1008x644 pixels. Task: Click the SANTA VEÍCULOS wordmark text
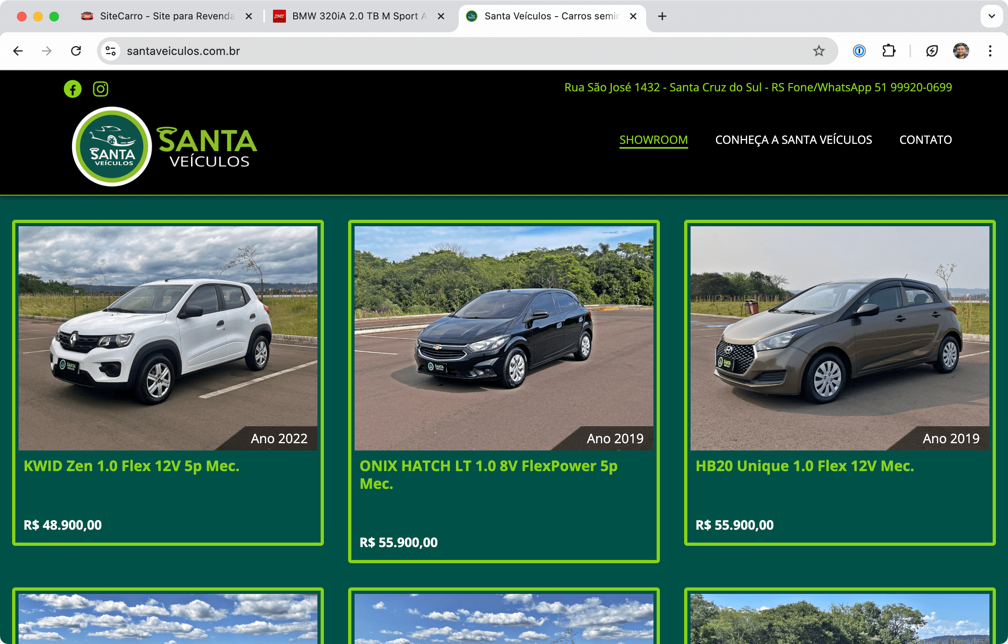[207, 147]
